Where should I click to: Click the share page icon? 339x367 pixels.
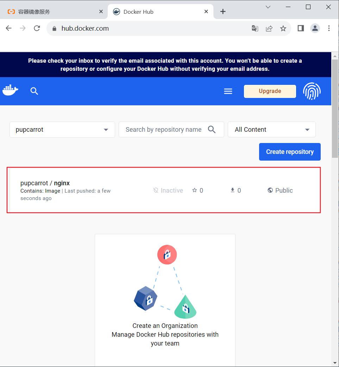pos(269,29)
